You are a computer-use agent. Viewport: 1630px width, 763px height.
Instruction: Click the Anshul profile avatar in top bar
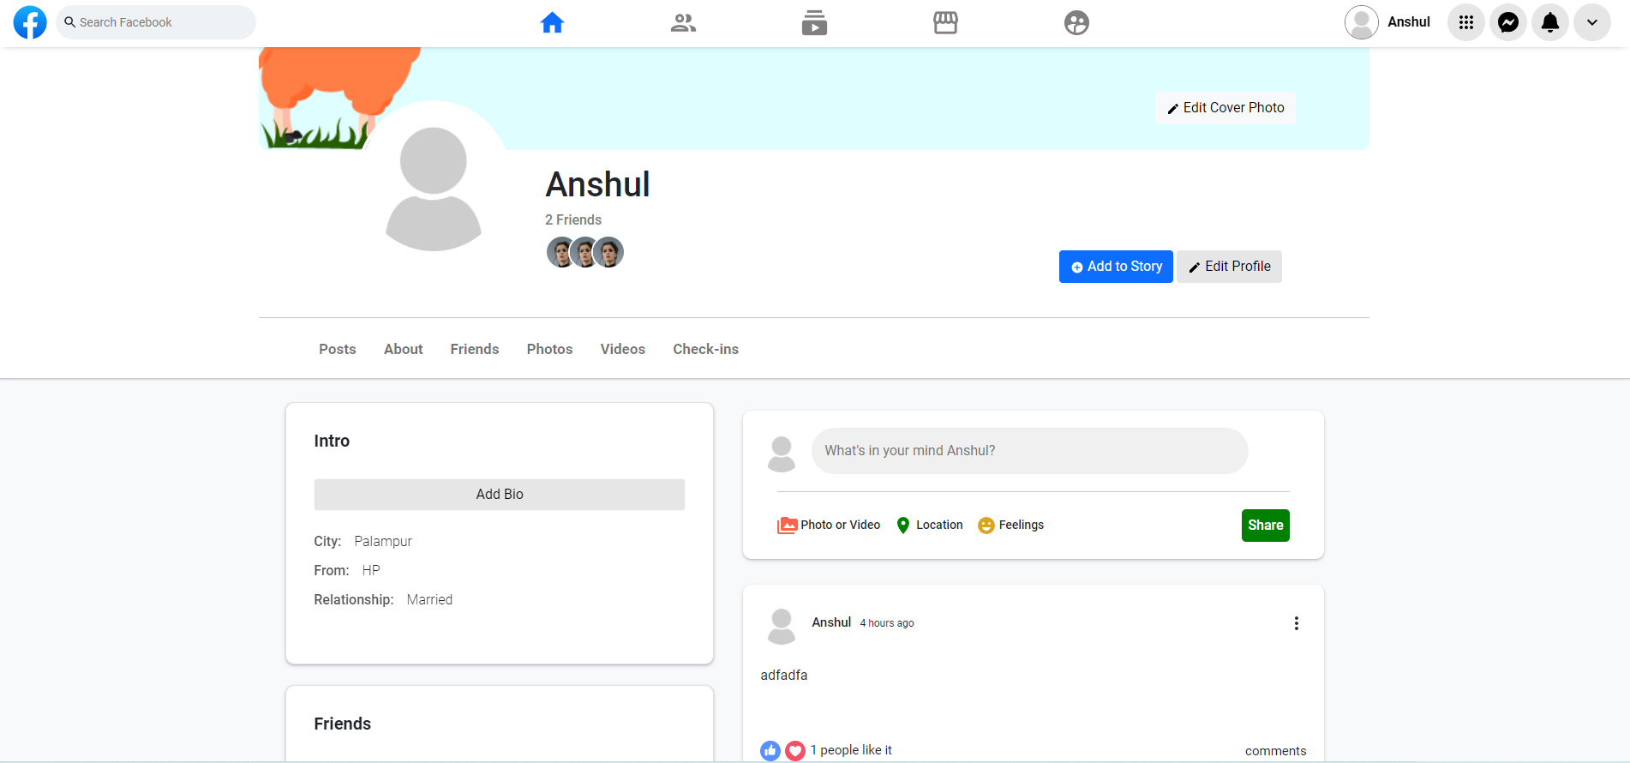click(x=1362, y=22)
